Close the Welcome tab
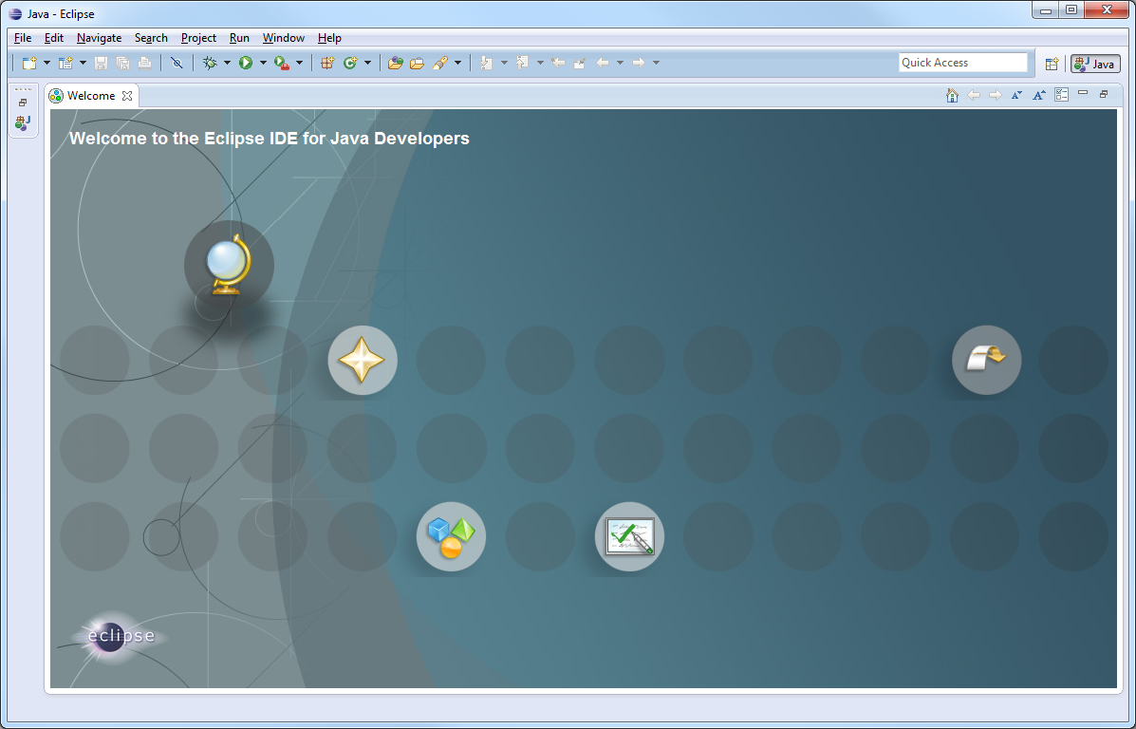Image resolution: width=1136 pixels, height=729 pixels. [127, 96]
